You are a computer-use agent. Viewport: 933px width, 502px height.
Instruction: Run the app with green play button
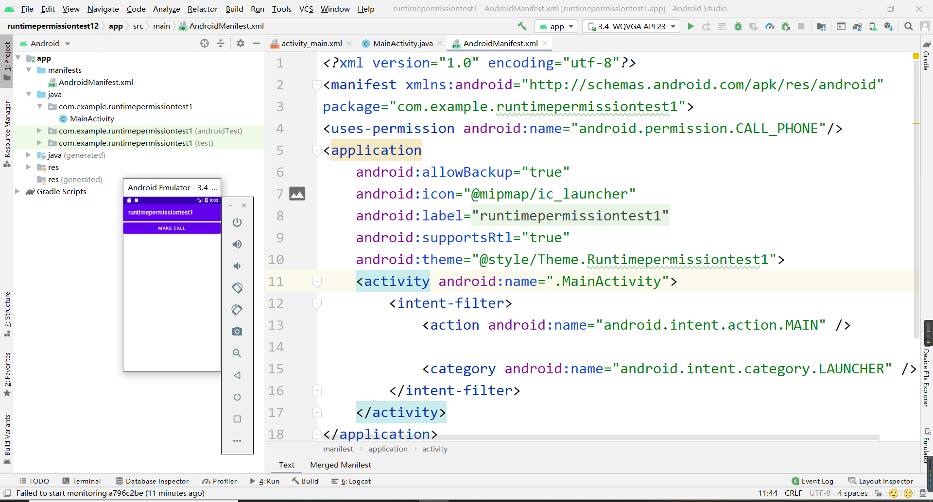691,26
